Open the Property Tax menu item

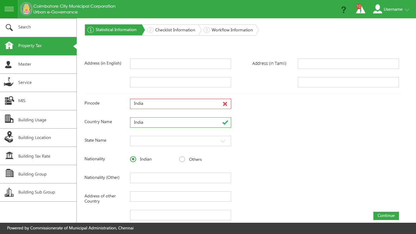tap(30, 46)
